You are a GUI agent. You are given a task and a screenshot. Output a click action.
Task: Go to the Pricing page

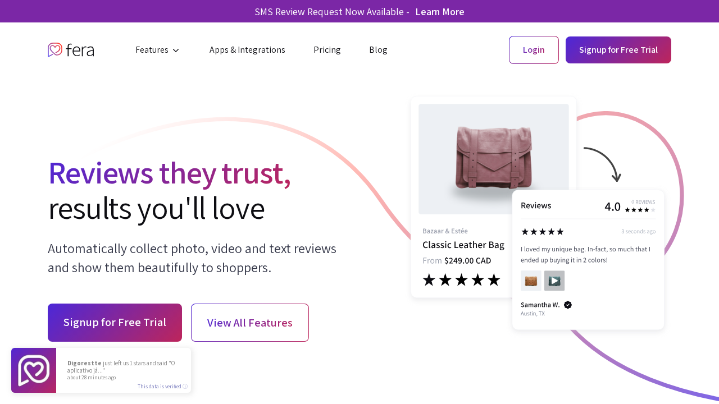click(x=327, y=50)
